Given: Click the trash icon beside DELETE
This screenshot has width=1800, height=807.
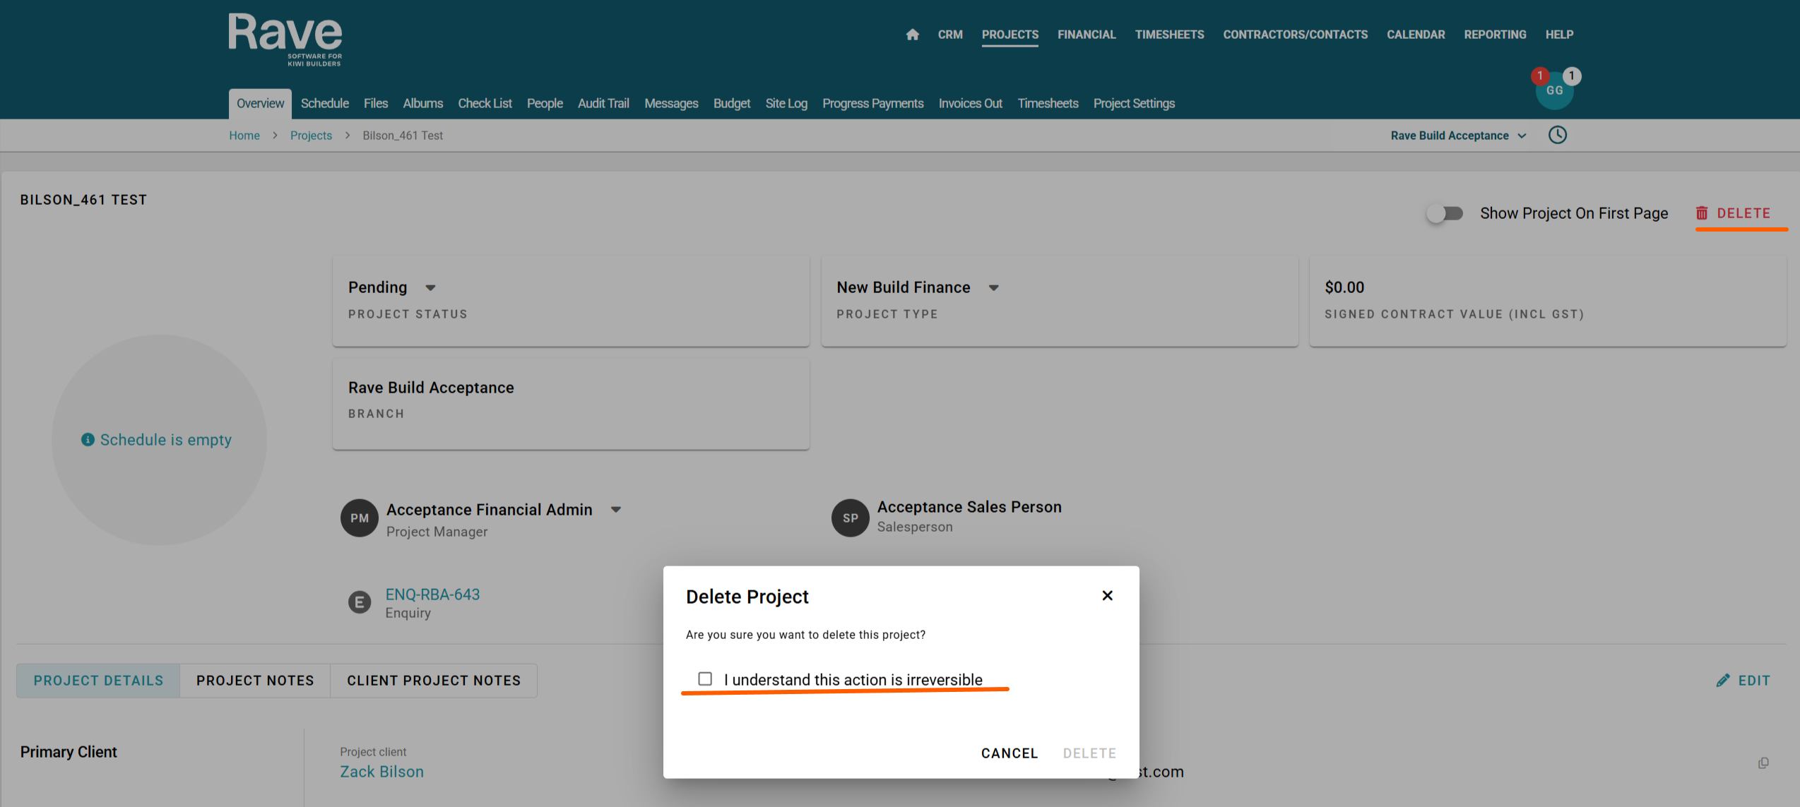Looking at the screenshot, I should point(1702,213).
